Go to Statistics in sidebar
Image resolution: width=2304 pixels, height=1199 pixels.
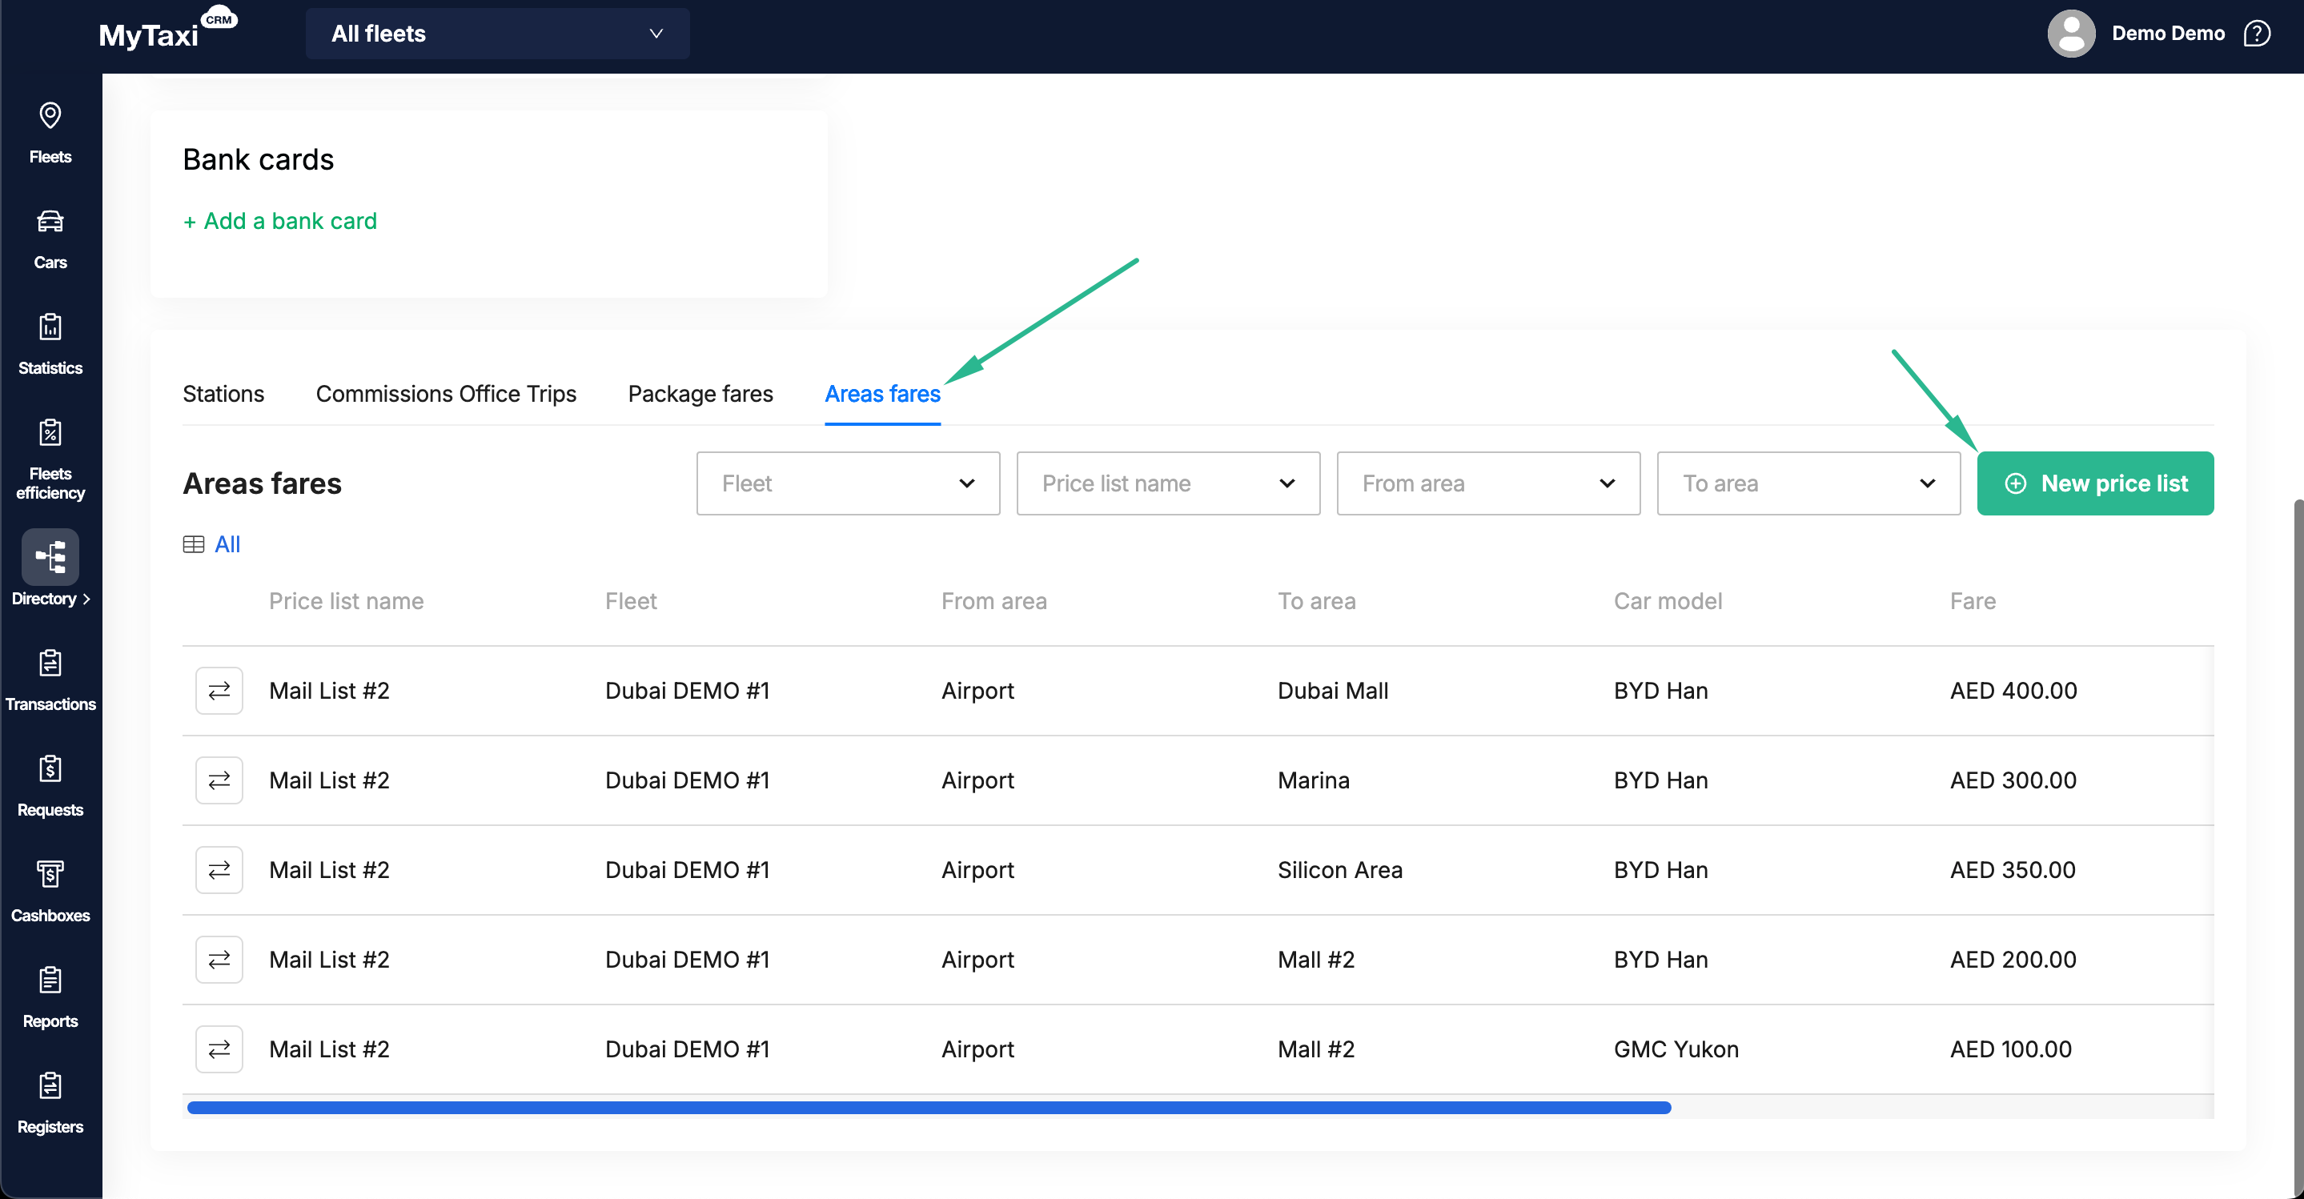point(50,343)
